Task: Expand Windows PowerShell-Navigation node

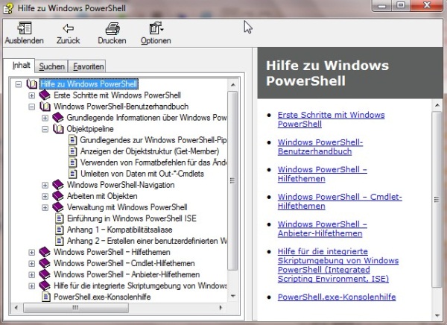Action: pos(45,185)
